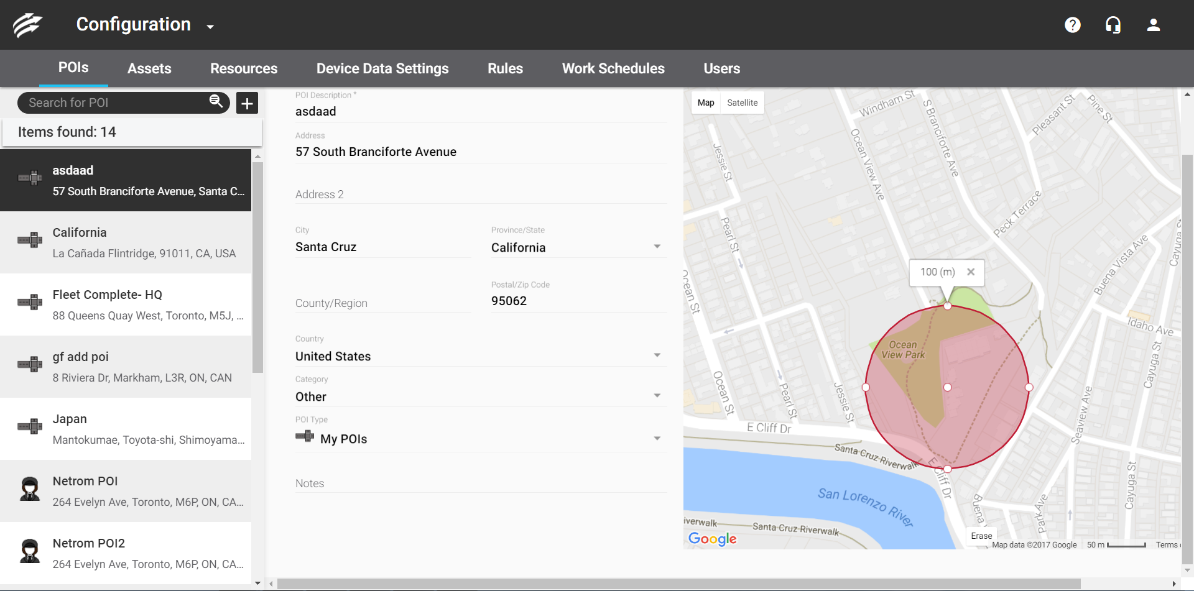Open the user profile icon
Screen dimensions: 1194x591
coord(1154,25)
